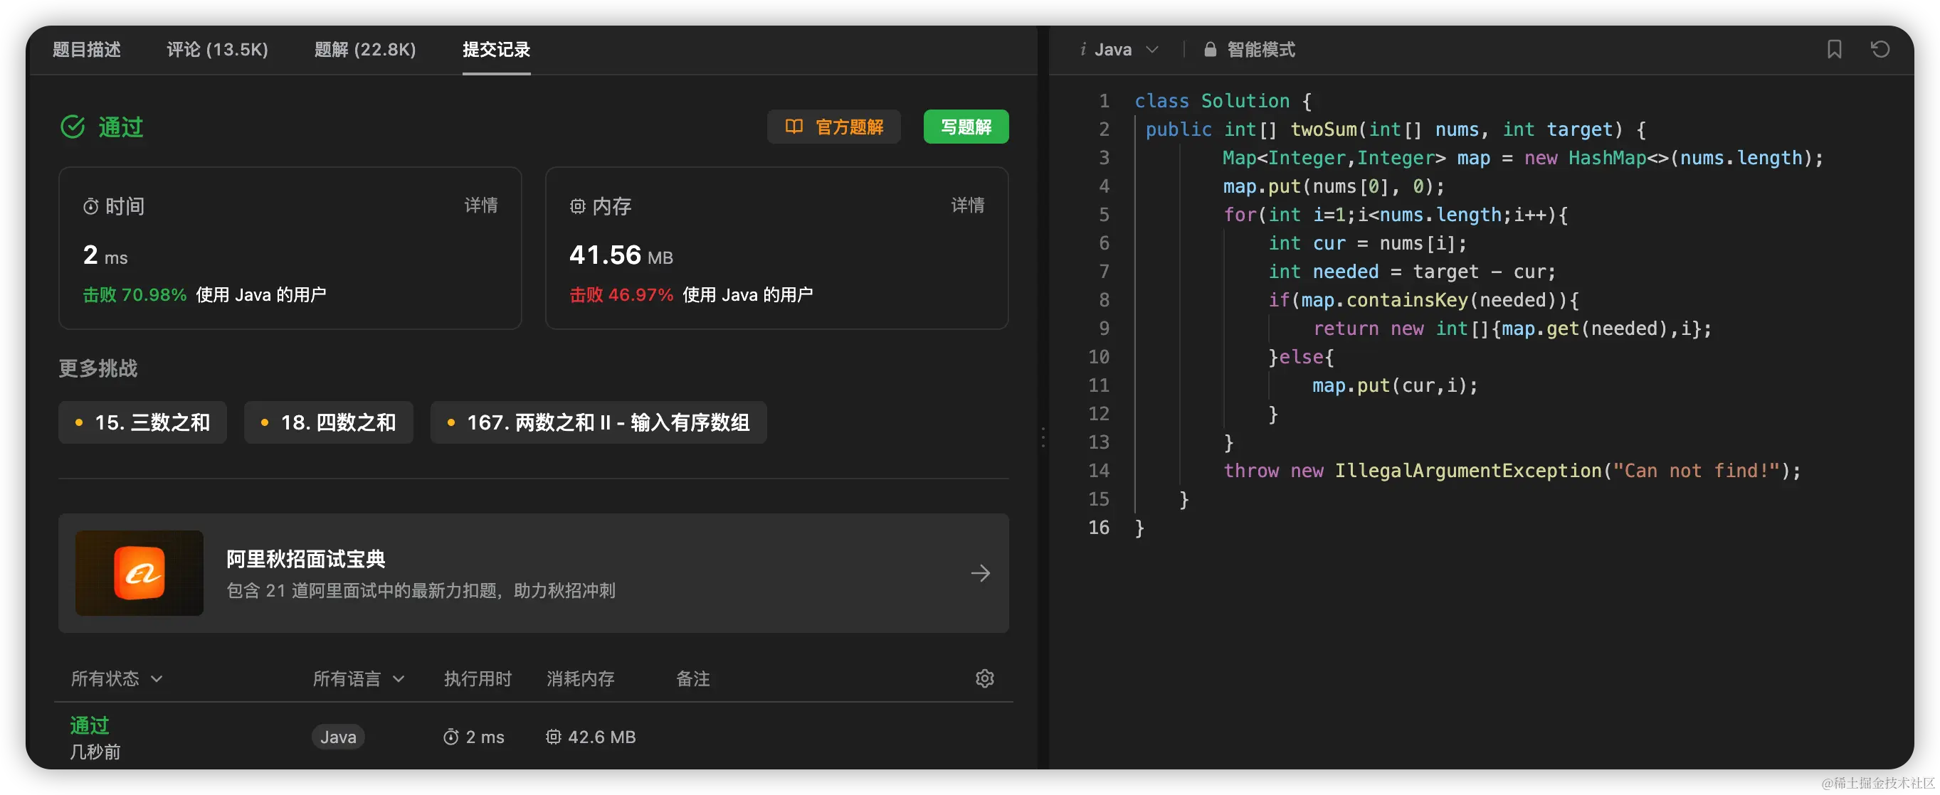Click the Alibaba orange logo thumbnail
This screenshot has height=795, width=1940.
tap(139, 574)
